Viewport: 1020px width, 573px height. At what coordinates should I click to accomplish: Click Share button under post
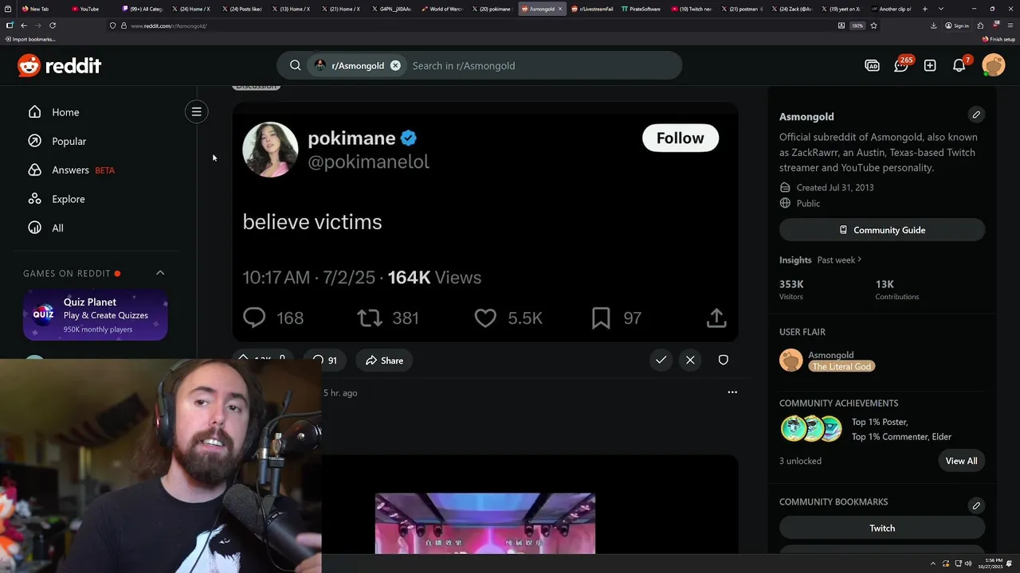[x=384, y=361]
